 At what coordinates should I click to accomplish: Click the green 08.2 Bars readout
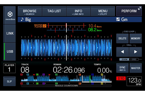[x=95, y=30]
